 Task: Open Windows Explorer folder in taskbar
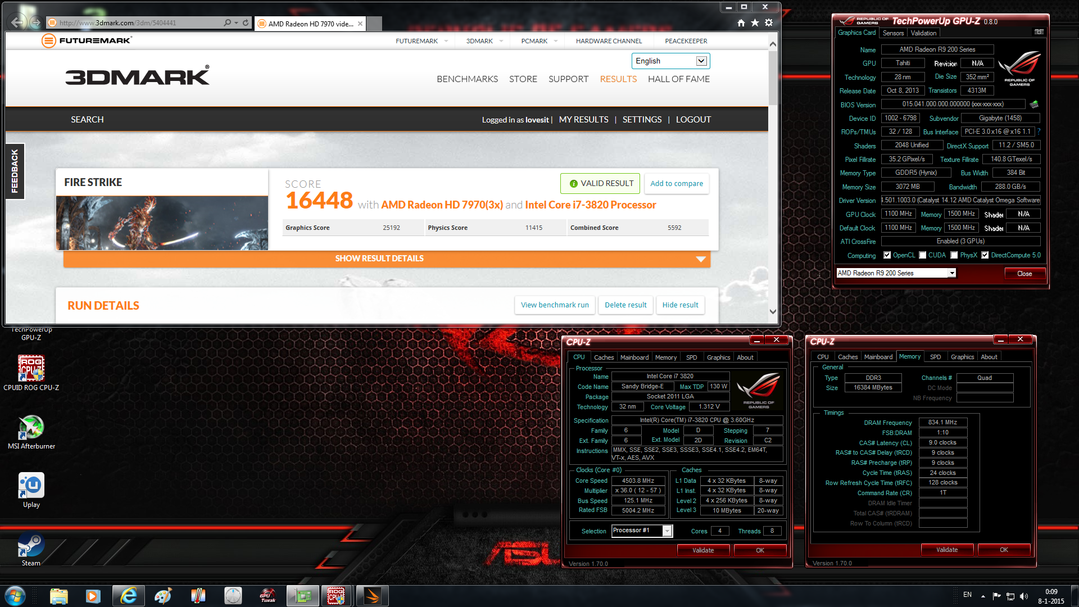pos(59,596)
